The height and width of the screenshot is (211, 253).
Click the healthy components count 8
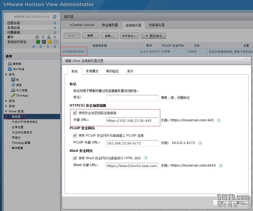pyautogui.click(x=34, y=47)
